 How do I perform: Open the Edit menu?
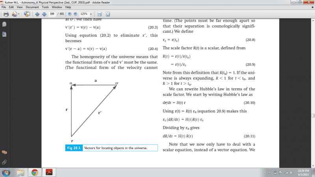click(x=11, y=7)
